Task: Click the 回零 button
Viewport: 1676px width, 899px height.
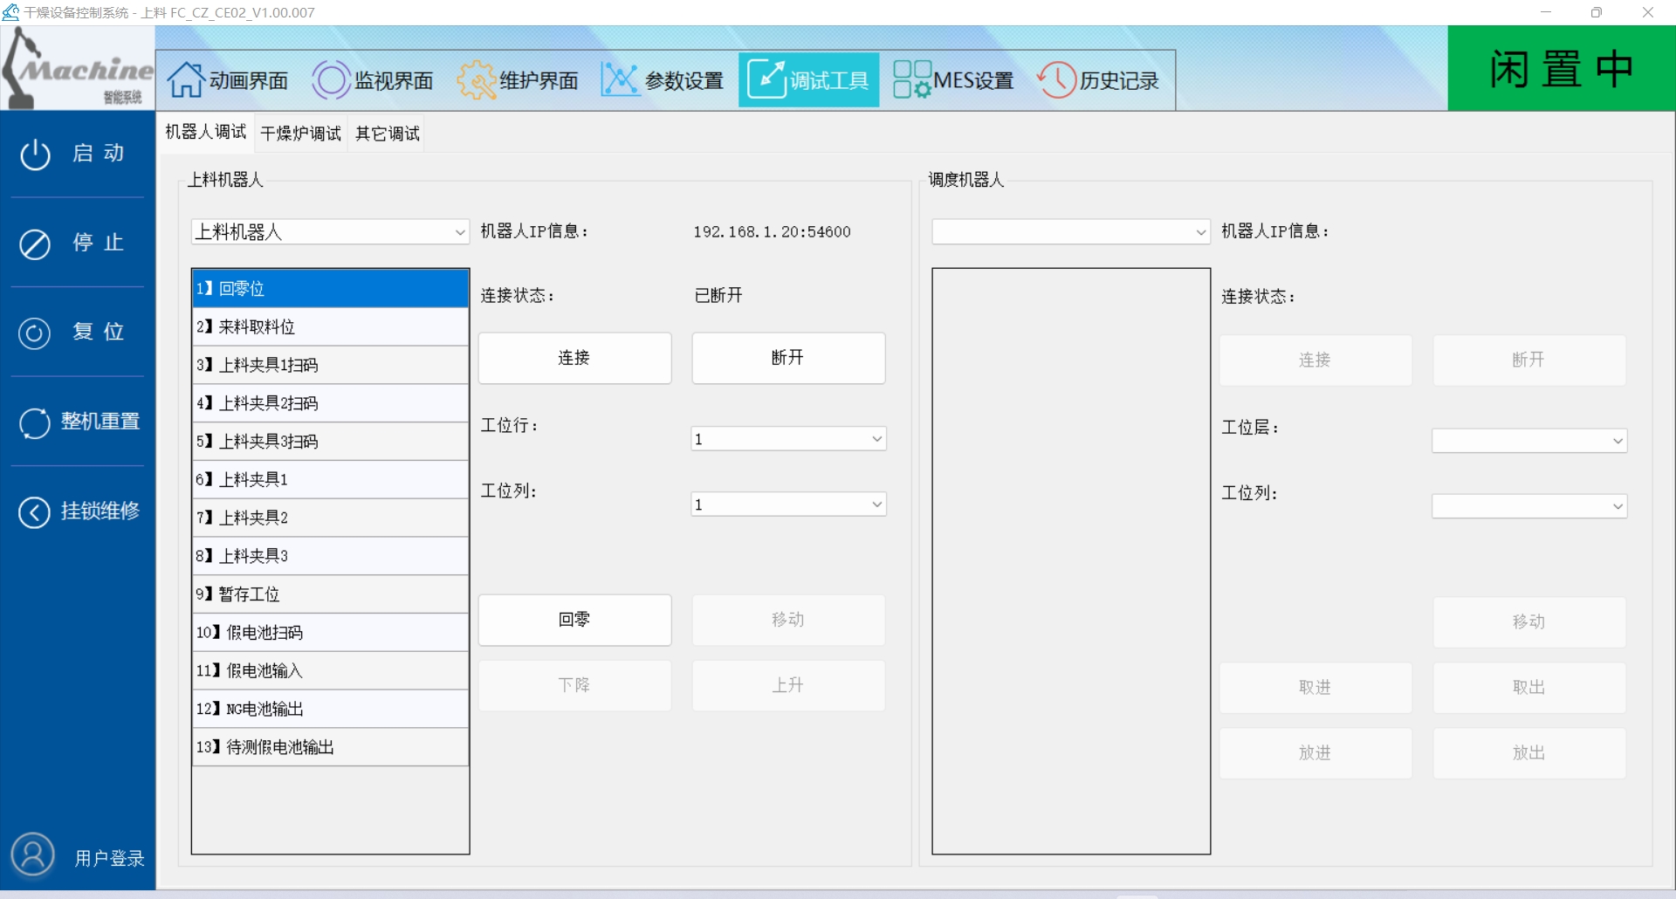Action: coord(574,621)
